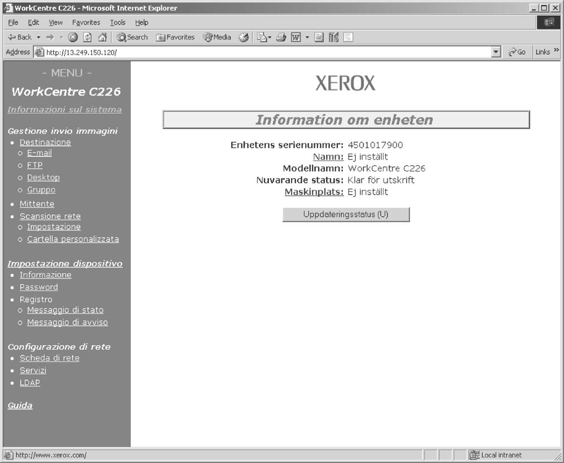Open the Favorites toolbar button
Image resolution: width=564 pixels, height=463 pixels.
click(175, 37)
